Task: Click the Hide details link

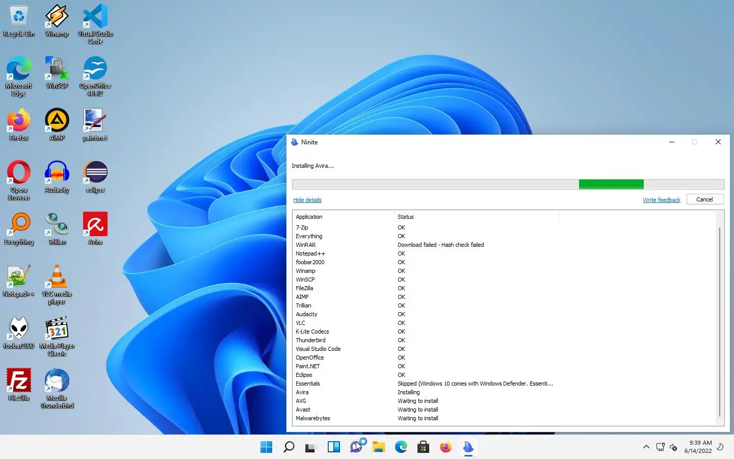Action: 307,200
